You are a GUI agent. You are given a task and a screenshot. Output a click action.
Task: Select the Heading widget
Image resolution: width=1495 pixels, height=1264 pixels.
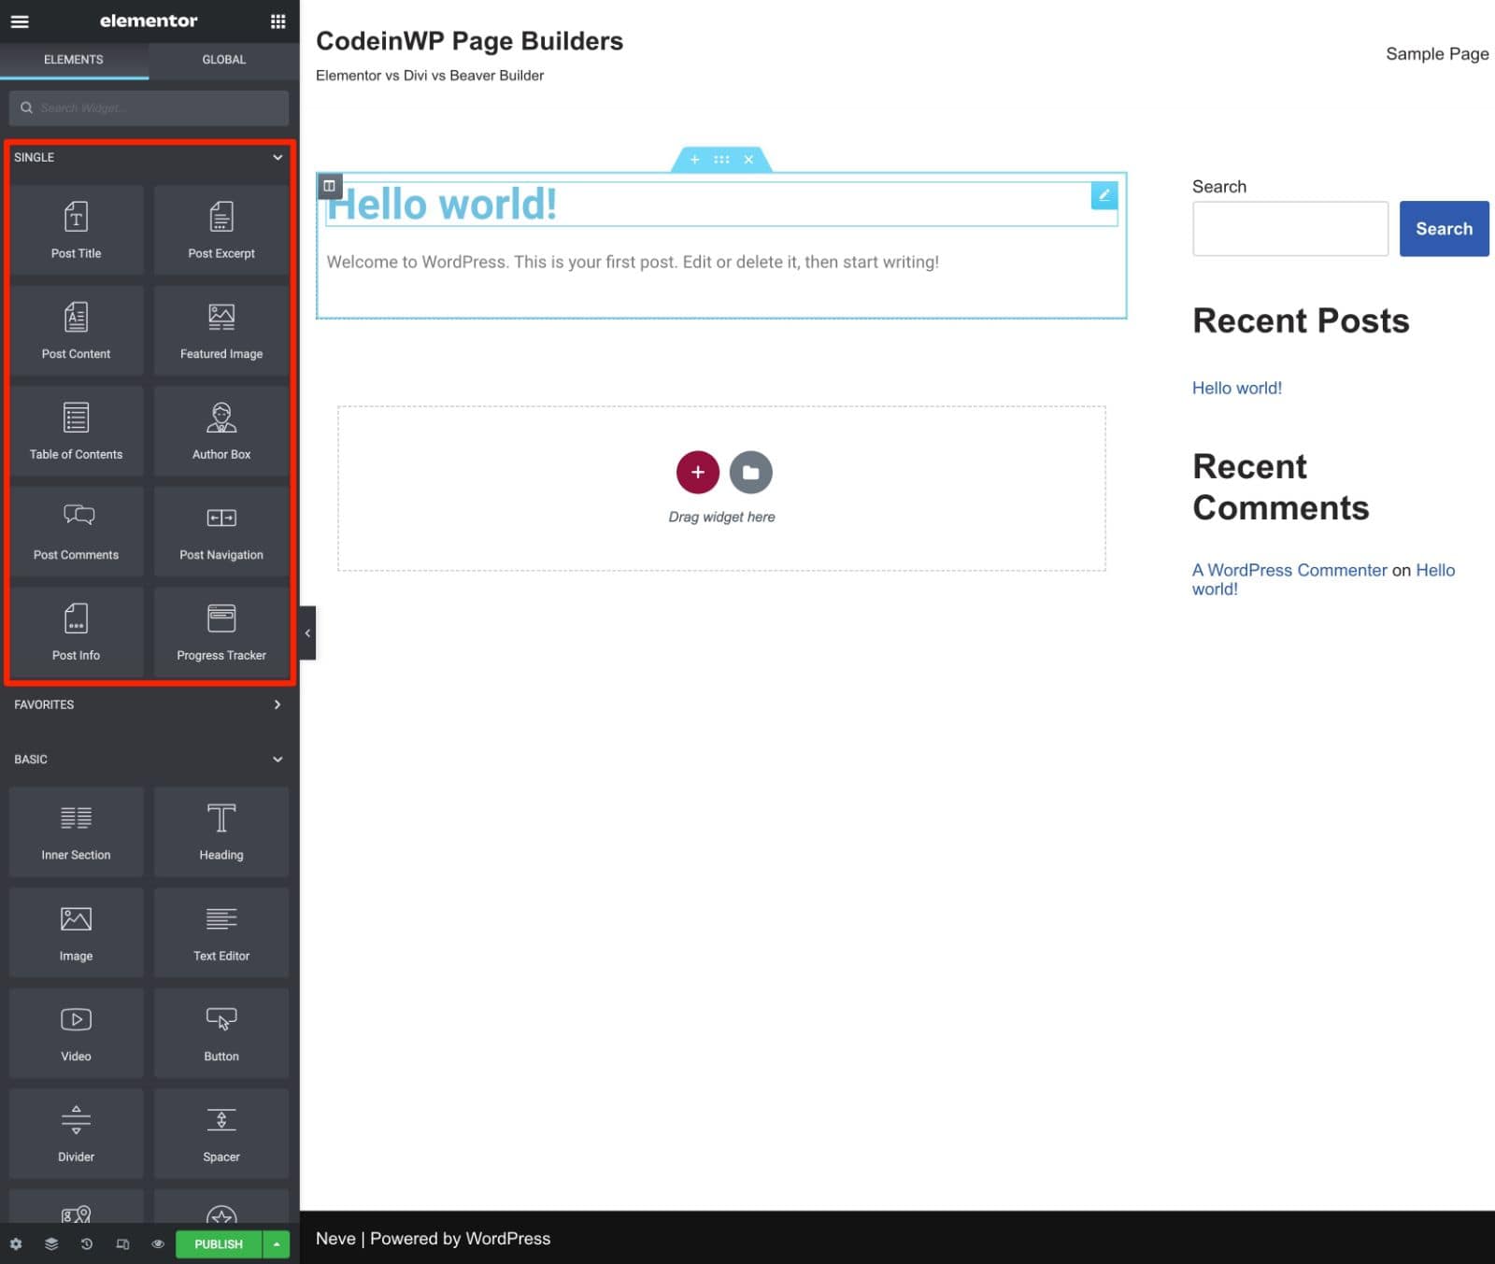coord(221,831)
